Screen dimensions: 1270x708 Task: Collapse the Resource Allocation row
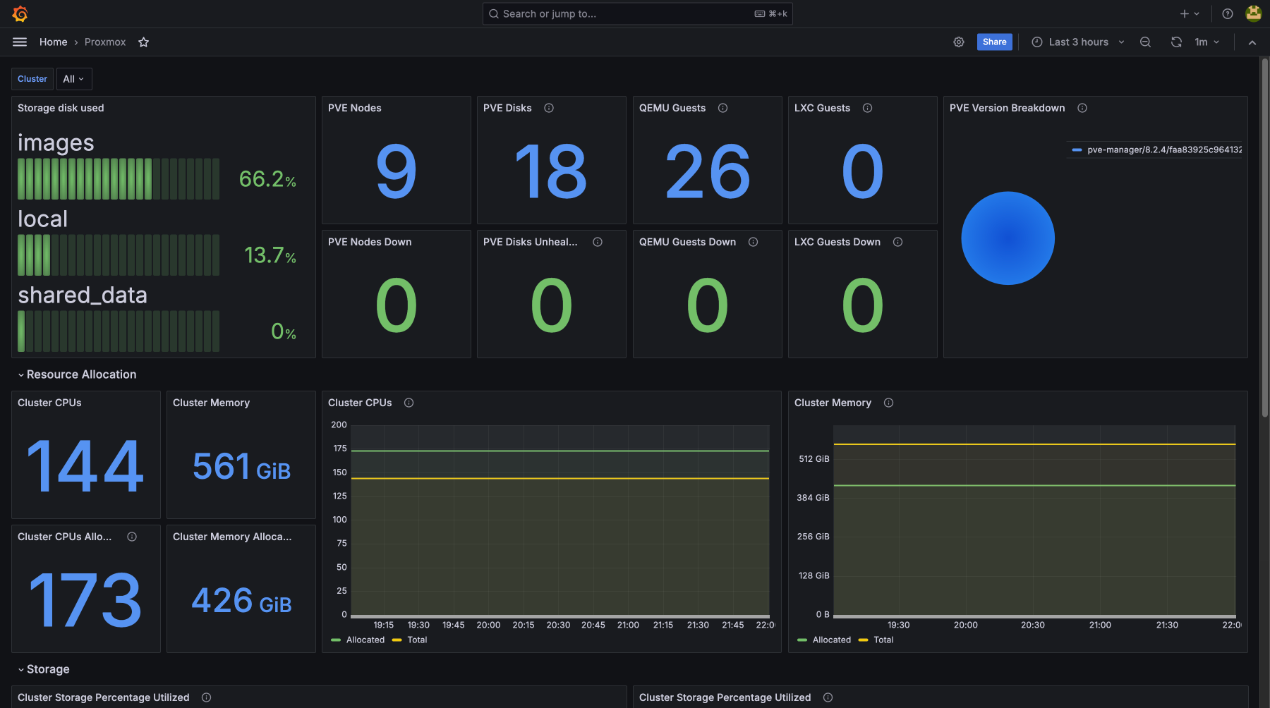[x=80, y=374]
